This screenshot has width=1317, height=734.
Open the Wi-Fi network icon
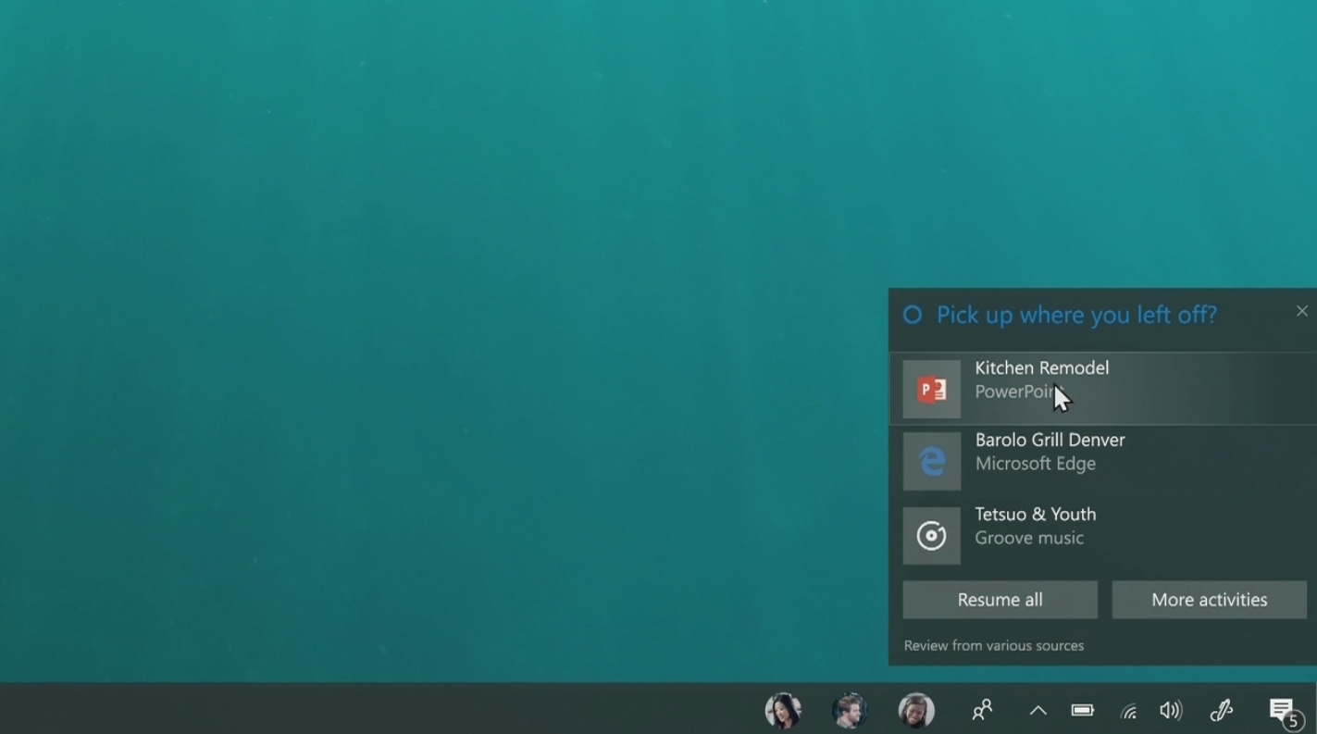coord(1128,711)
